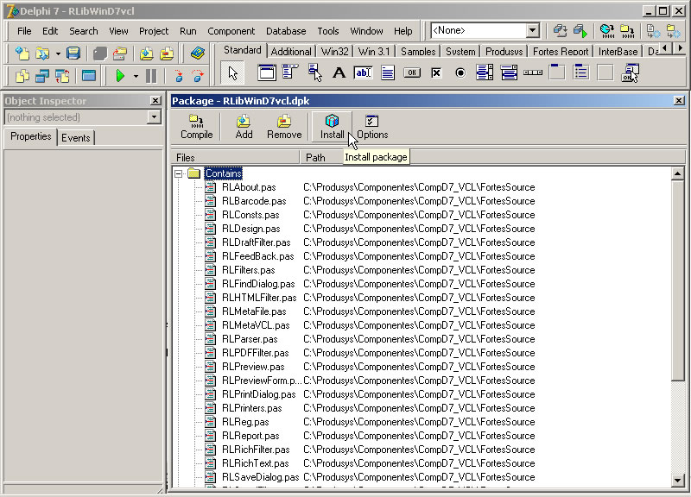This screenshot has height=497, width=691.
Task: Choose the arrow selection pointer on the palette
Action: 231,72
